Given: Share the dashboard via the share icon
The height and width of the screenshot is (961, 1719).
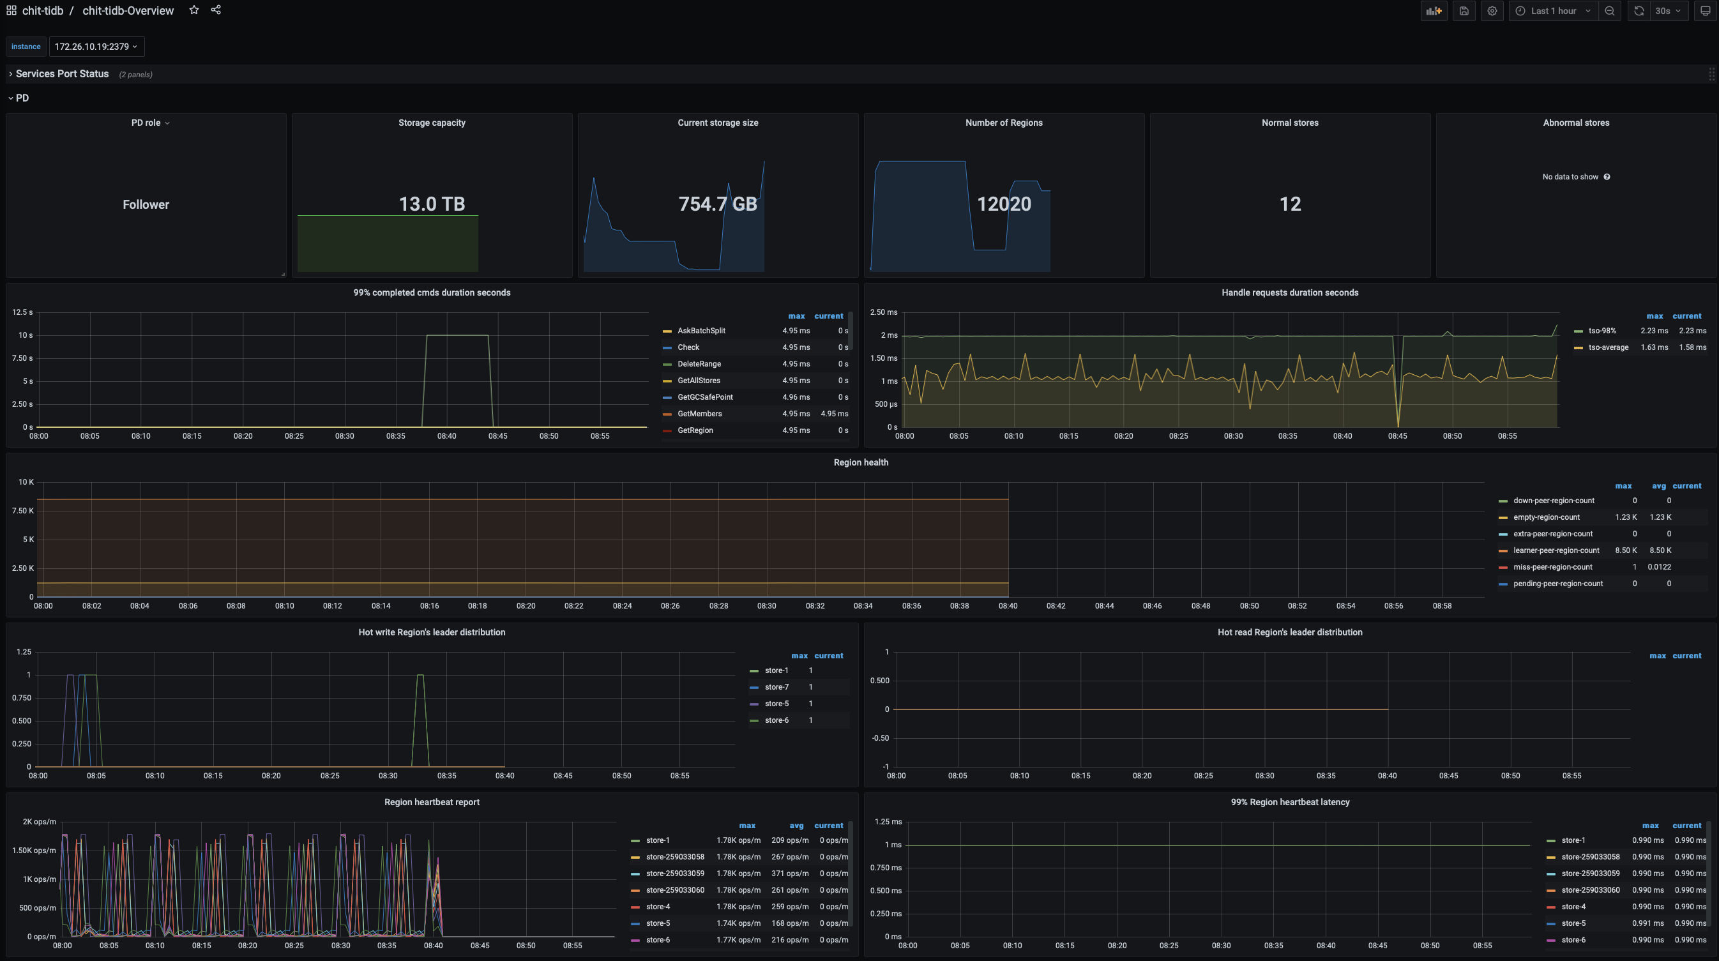Looking at the screenshot, I should click(x=216, y=10).
